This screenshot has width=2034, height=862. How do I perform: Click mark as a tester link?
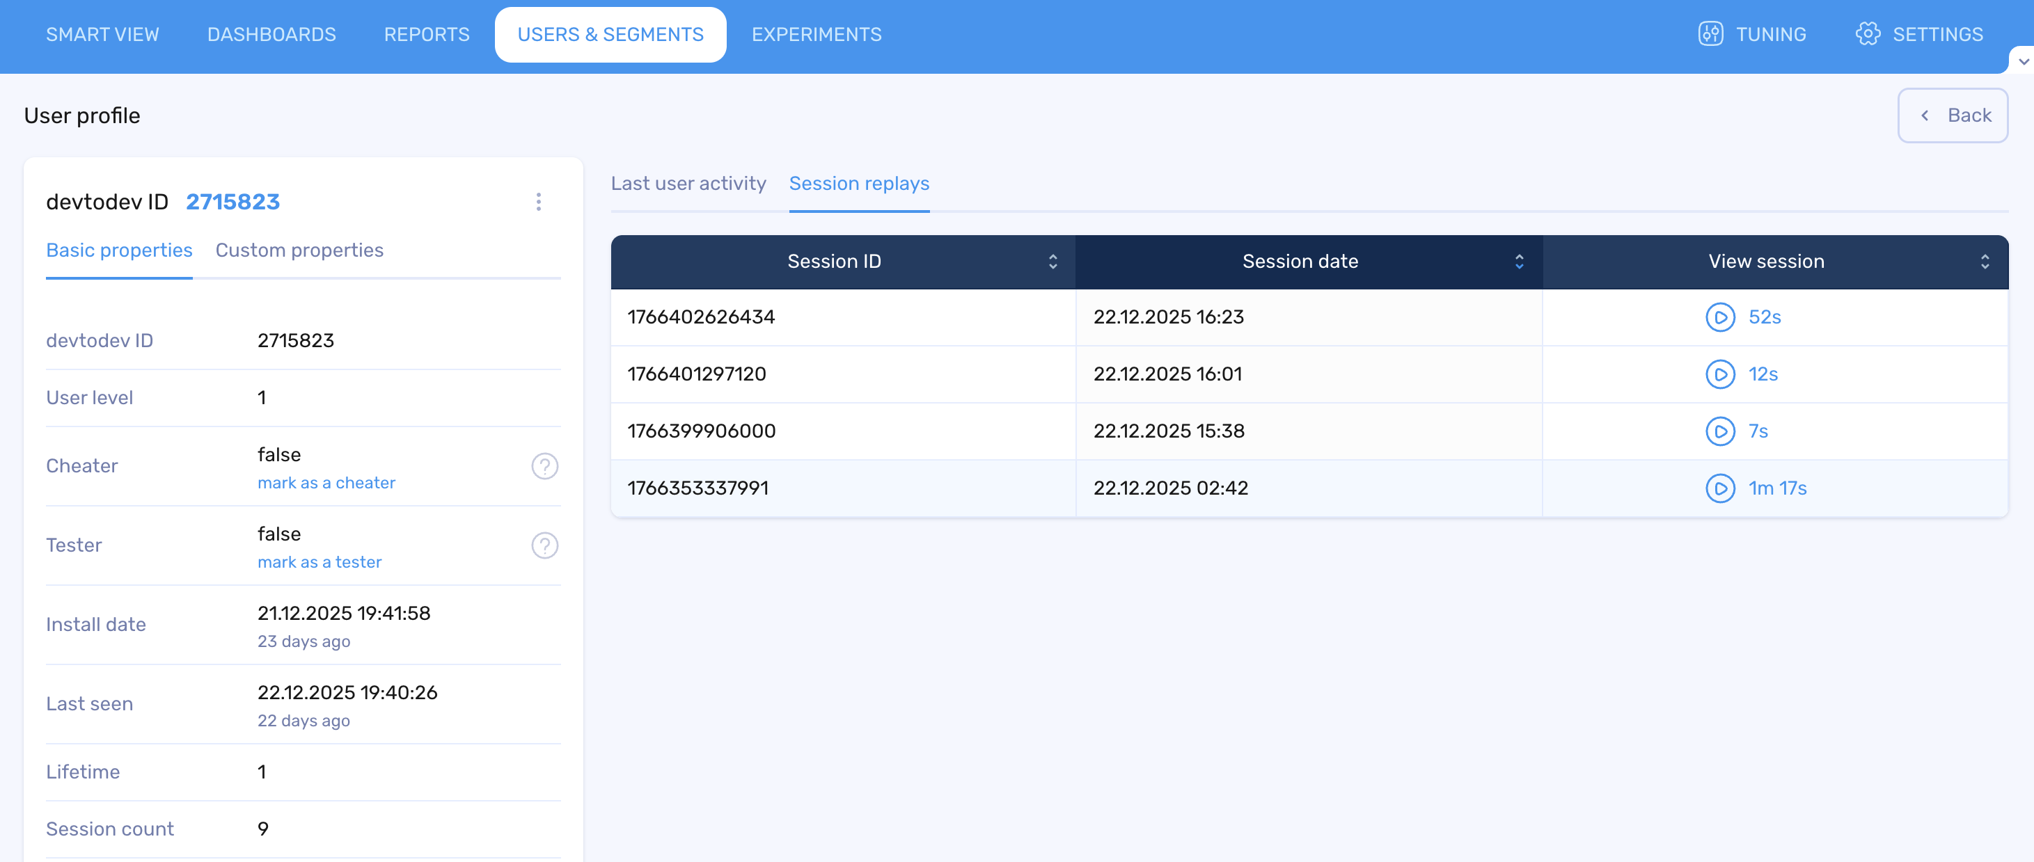[319, 562]
